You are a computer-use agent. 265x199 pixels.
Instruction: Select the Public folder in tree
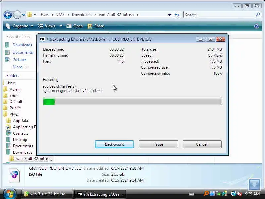pyautogui.click(x=15, y=108)
